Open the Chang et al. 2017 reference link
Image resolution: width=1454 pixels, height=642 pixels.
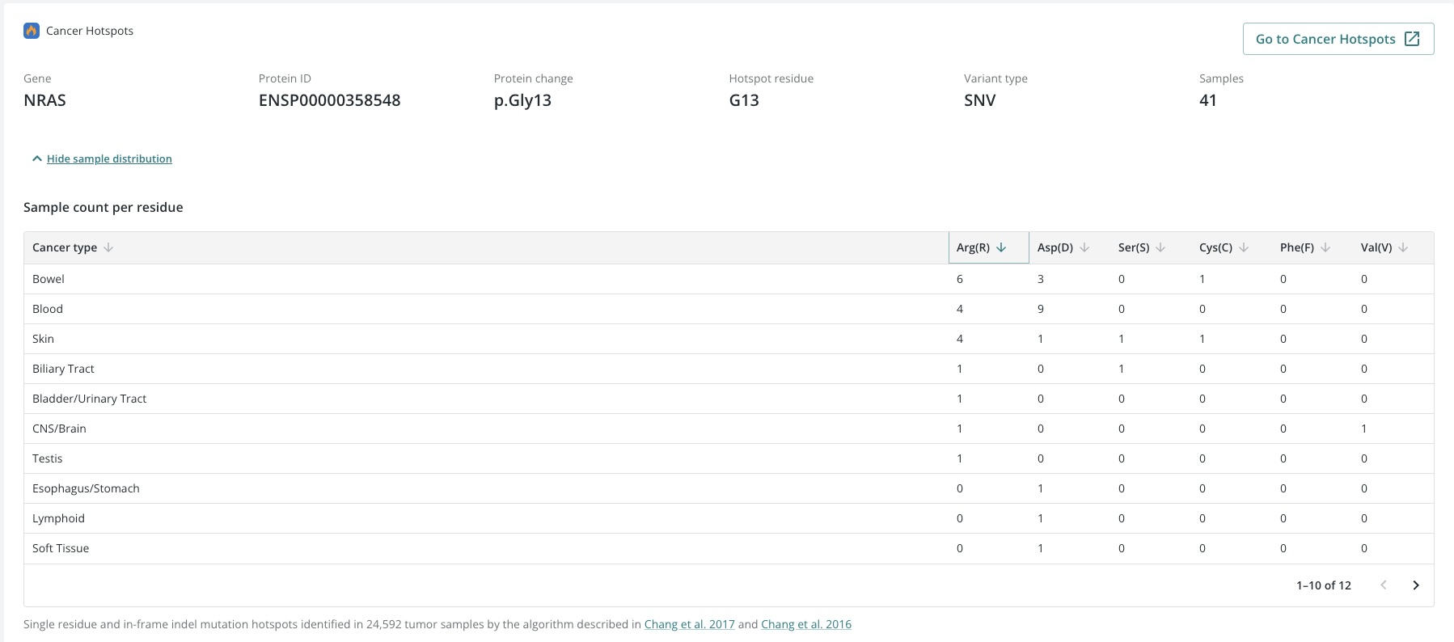(689, 624)
